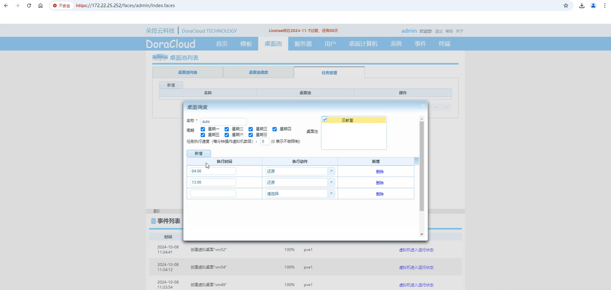611x290 pixels.
Task: Open 桌面计算机 menu item
Action: (363, 44)
